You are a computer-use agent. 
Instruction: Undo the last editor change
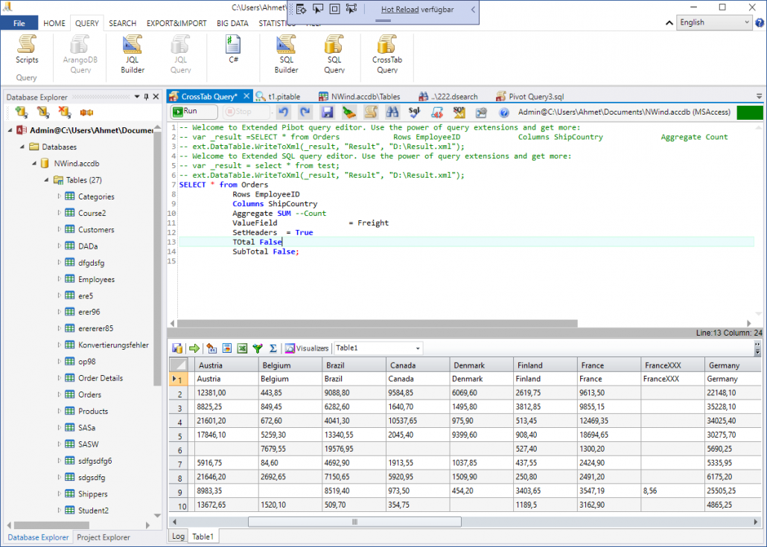tap(283, 112)
